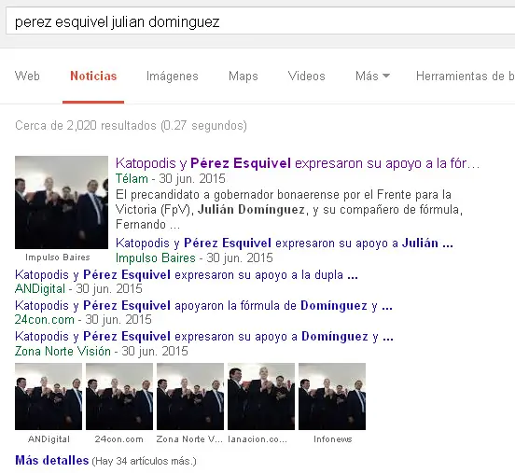The height and width of the screenshot is (473, 515).
Task: Open headline ending 'expresaron su apoyo a Julián ...'
Action: tap(285, 243)
